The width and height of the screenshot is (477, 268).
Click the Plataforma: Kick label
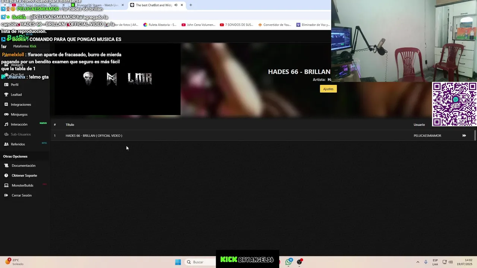coord(25,46)
